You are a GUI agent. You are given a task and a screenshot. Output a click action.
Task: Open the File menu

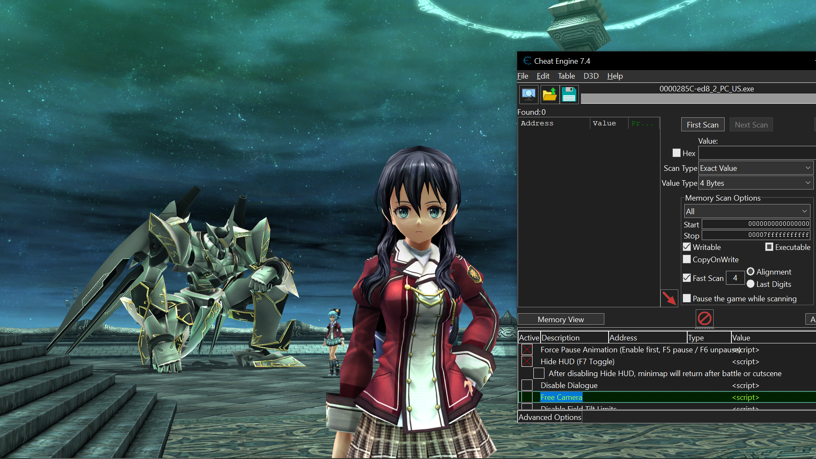pyautogui.click(x=523, y=76)
